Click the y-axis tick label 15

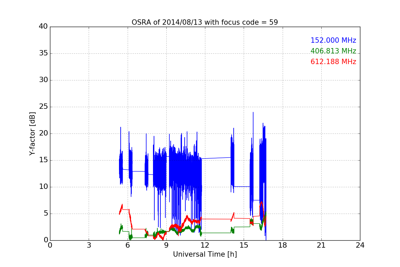pos(43,160)
